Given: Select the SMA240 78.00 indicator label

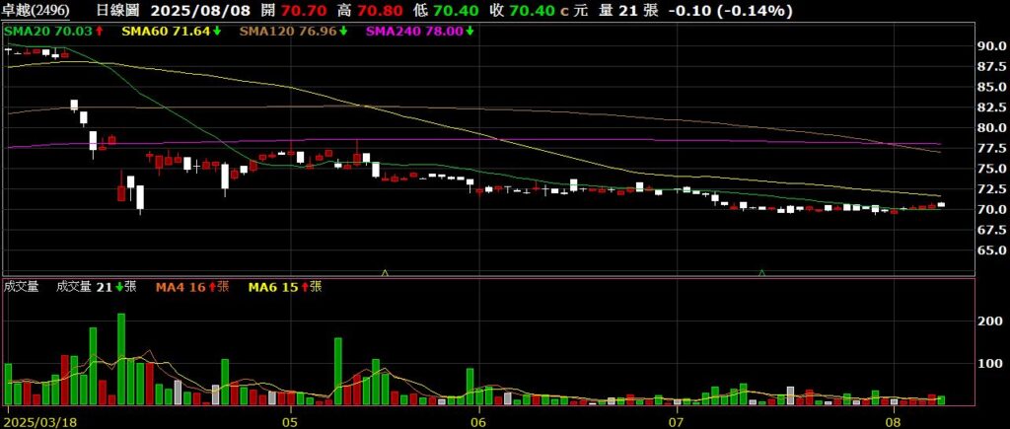Looking at the screenshot, I should (414, 32).
